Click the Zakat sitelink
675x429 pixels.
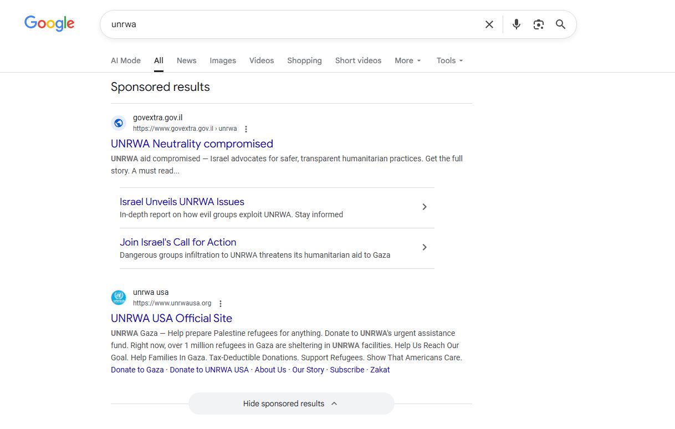tap(380, 370)
